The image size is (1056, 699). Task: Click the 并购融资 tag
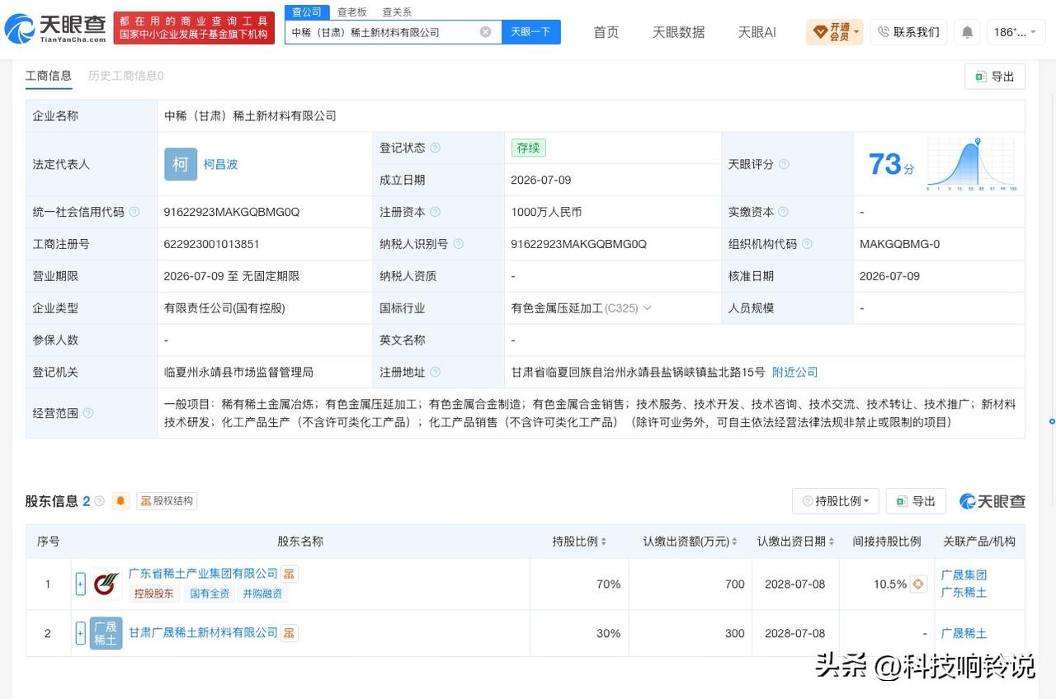click(x=262, y=593)
